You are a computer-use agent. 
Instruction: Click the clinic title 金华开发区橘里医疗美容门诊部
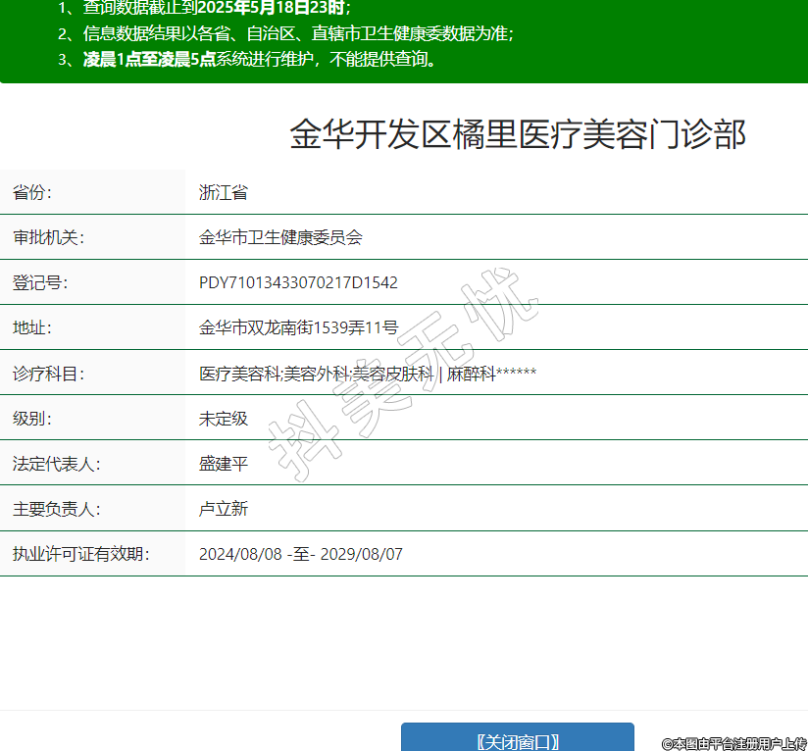click(x=518, y=135)
